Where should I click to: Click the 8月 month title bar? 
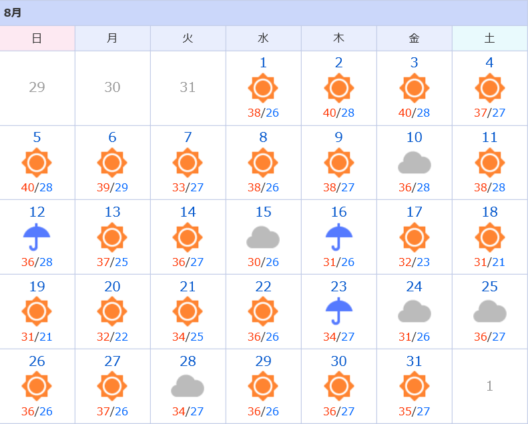coord(264,13)
